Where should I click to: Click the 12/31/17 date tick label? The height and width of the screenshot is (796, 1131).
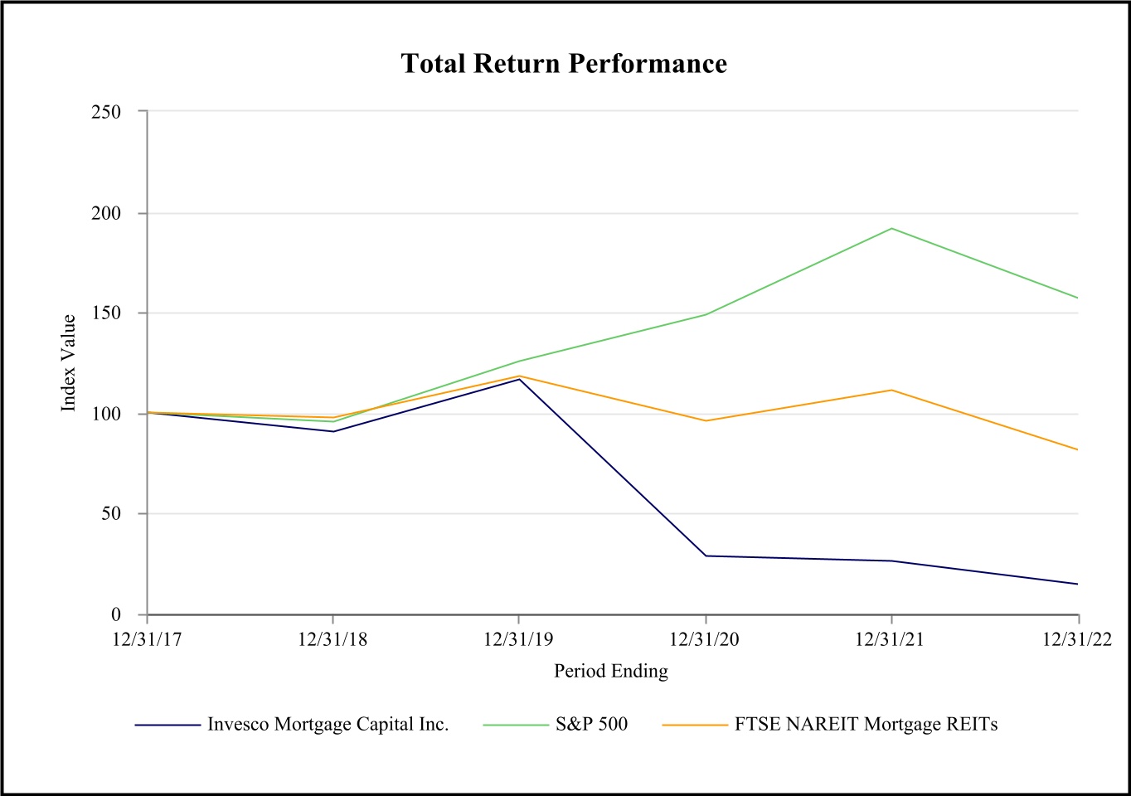coord(147,639)
